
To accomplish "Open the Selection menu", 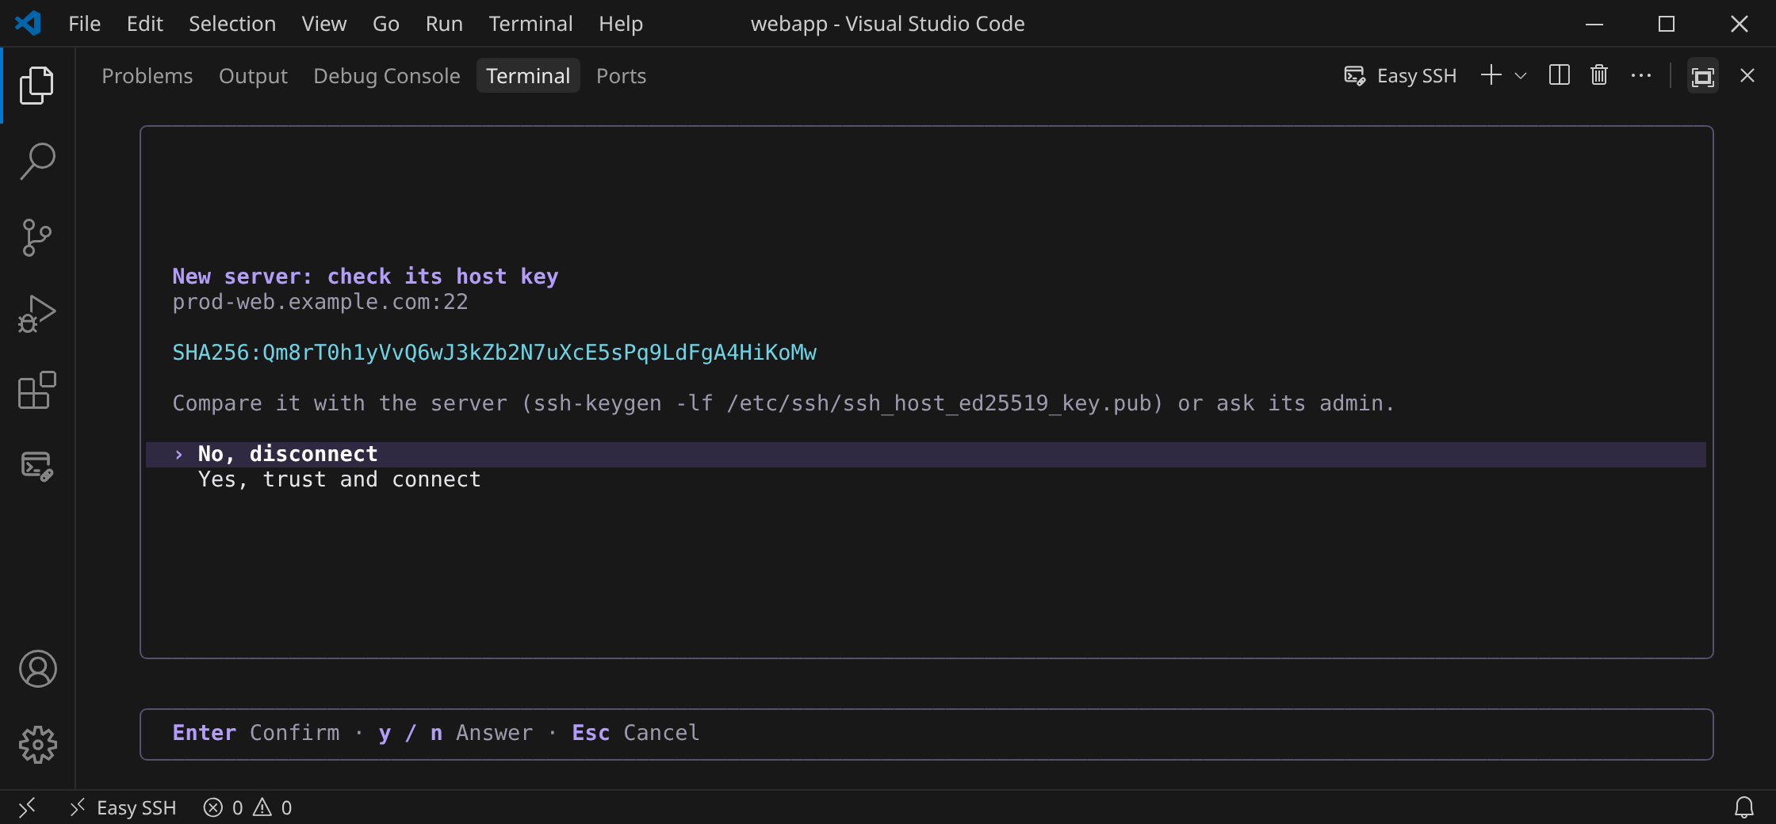I will (232, 23).
